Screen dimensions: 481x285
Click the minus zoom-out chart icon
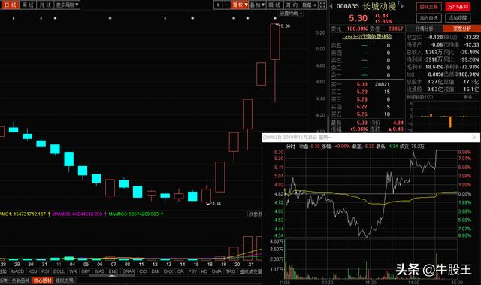[x=226, y=5]
